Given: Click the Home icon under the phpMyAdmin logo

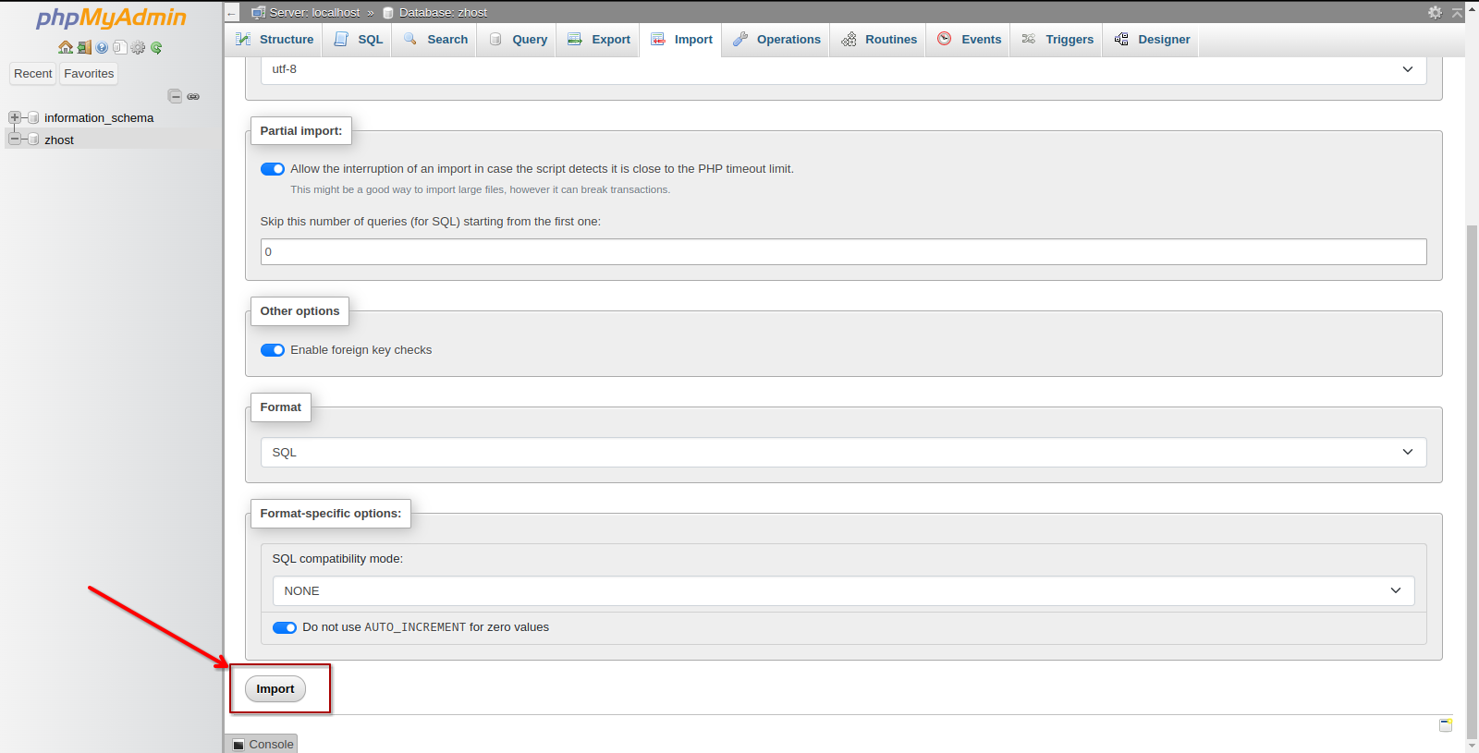Looking at the screenshot, I should pos(65,47).
